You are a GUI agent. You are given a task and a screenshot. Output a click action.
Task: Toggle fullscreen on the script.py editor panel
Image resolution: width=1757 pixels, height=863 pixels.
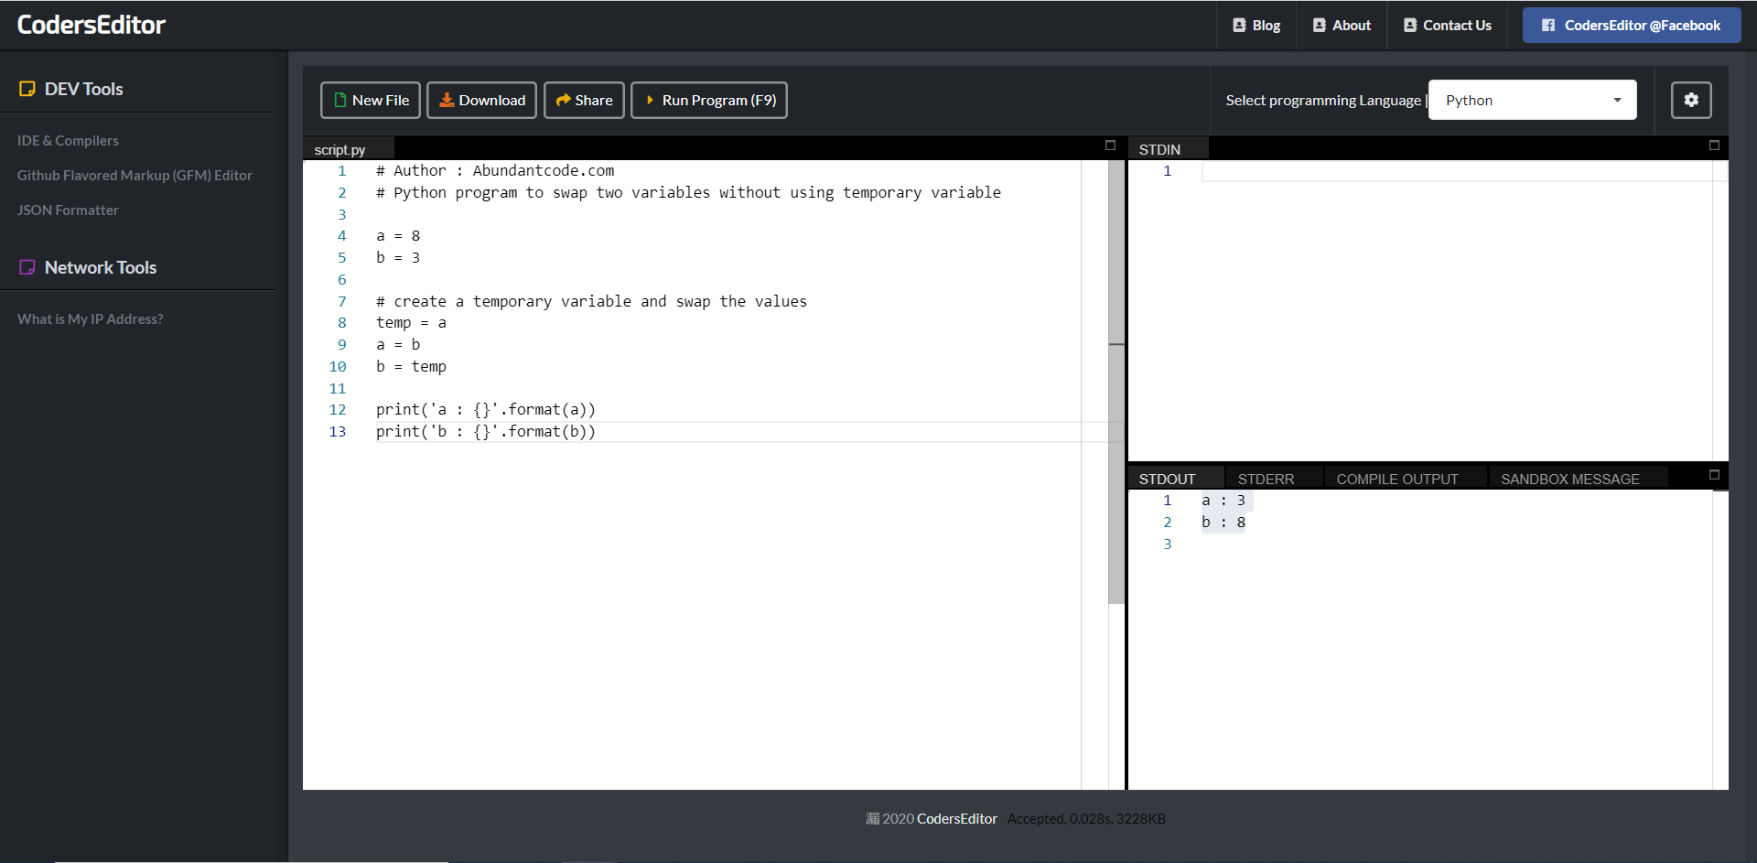[x=1110, y=145]
